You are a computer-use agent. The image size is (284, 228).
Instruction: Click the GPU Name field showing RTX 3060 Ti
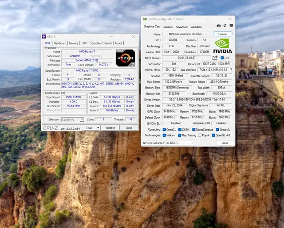pyautogui.click(x=186, y=34)
